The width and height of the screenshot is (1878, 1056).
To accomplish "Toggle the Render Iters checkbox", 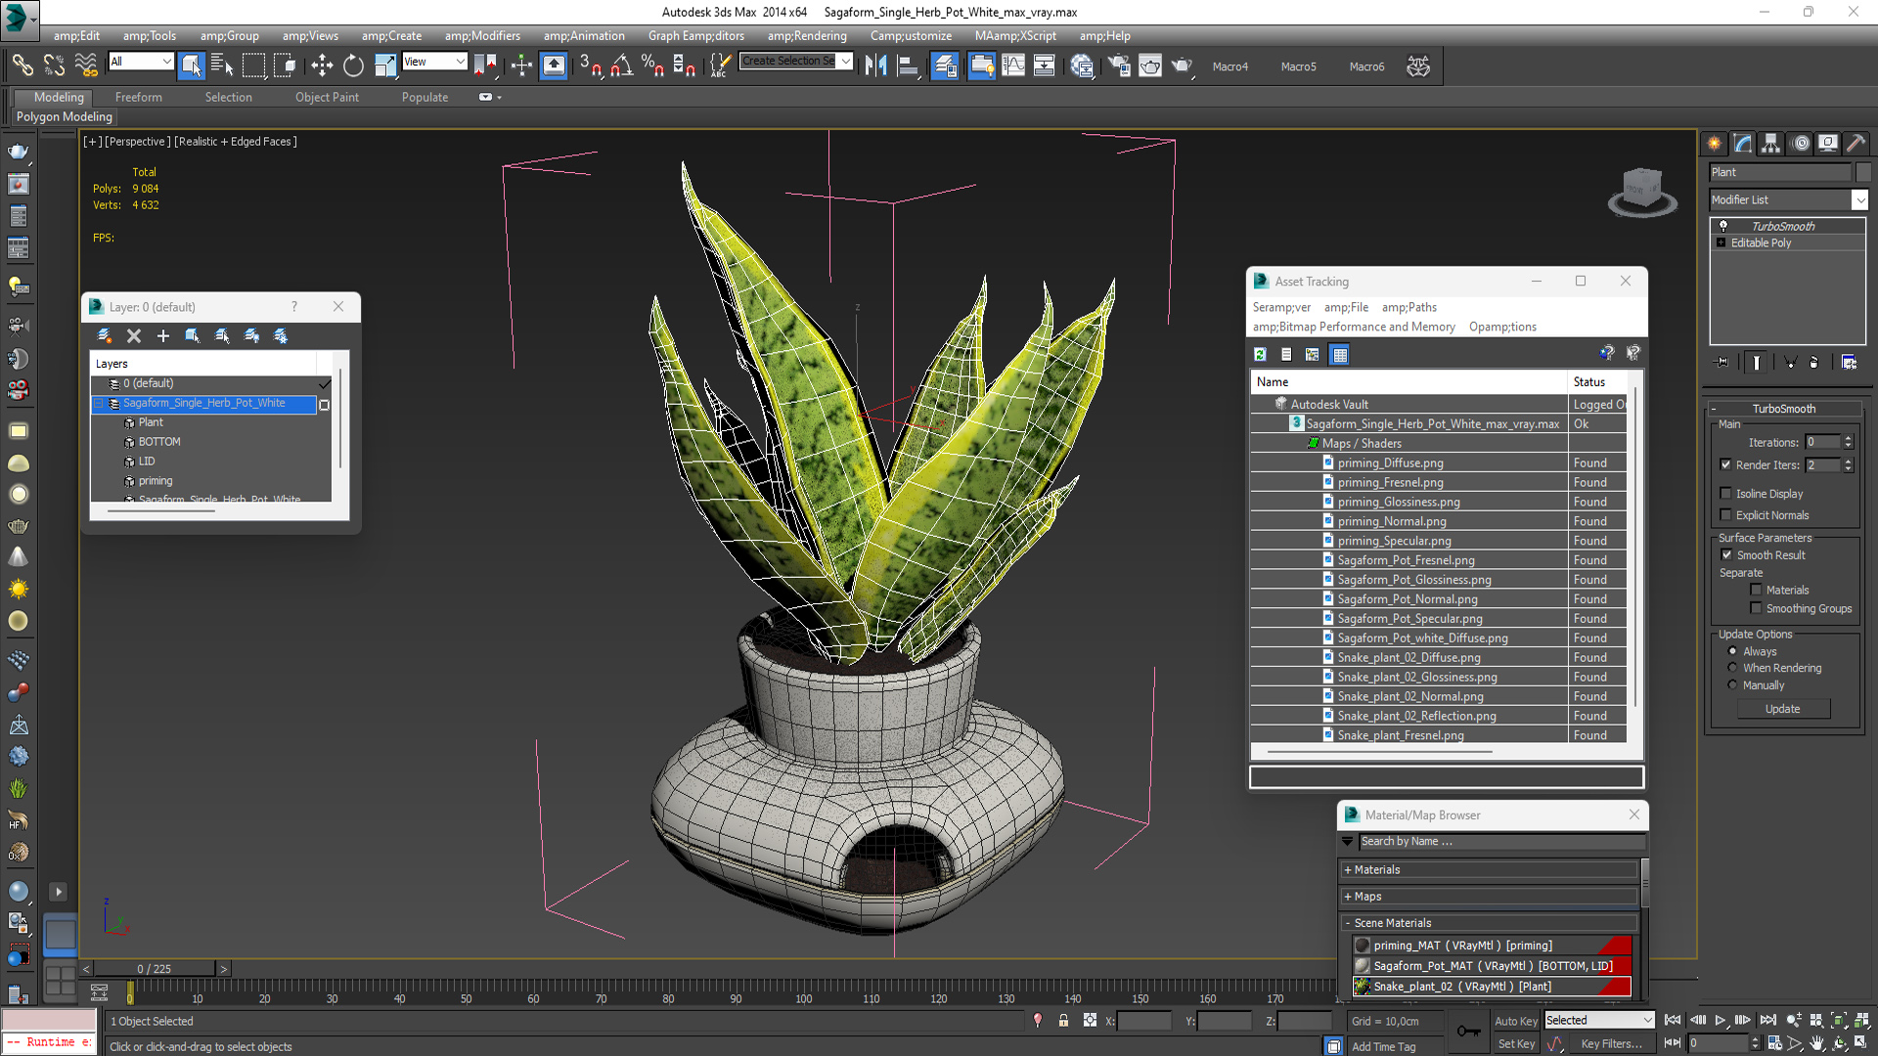I will coord(1725,464).
